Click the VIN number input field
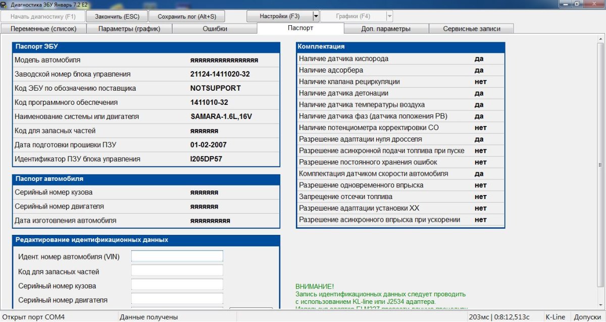 tap(177, 256)
